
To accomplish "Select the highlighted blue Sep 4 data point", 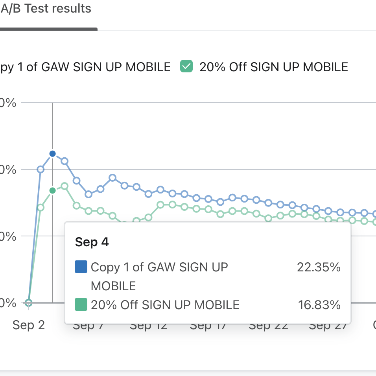I will click(x=53, y=153).
